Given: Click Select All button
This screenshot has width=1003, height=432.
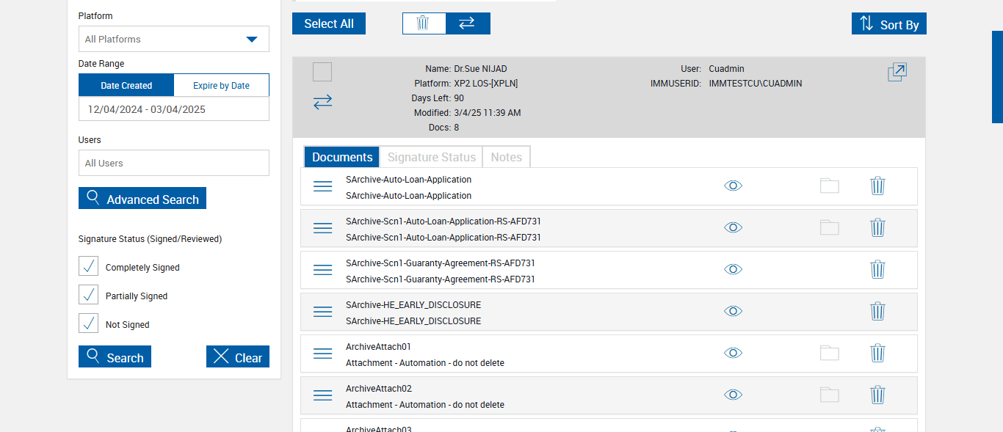Looking at the screenshot, I should (329, 23).
